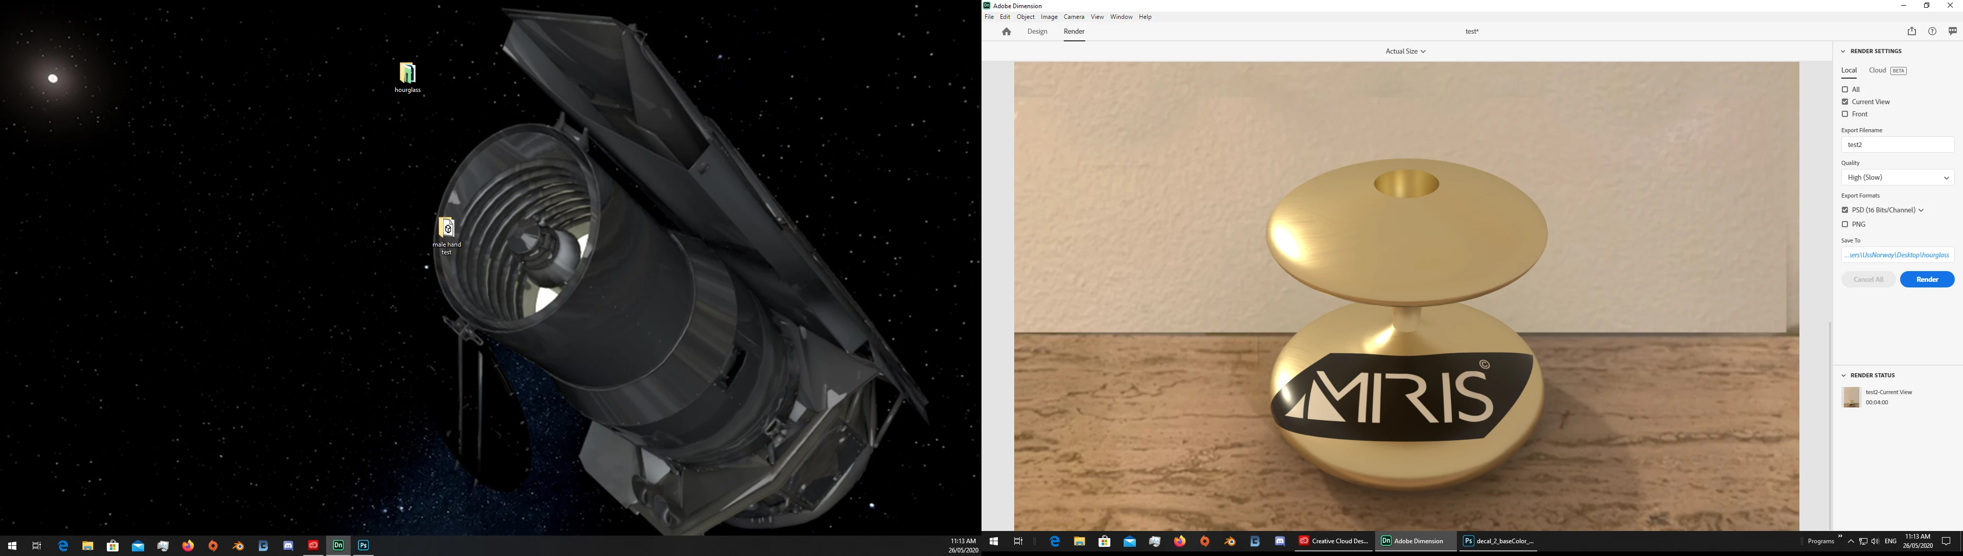Click the Export Filename test2 field
This screenshot has height=556, width=1963.
point(1897,146)
